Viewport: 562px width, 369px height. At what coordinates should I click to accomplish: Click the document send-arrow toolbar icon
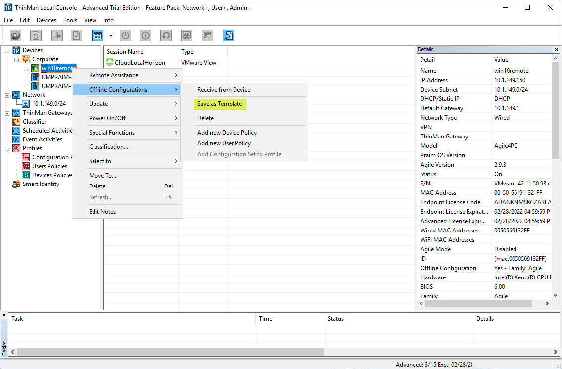click(x=56, y=36)
